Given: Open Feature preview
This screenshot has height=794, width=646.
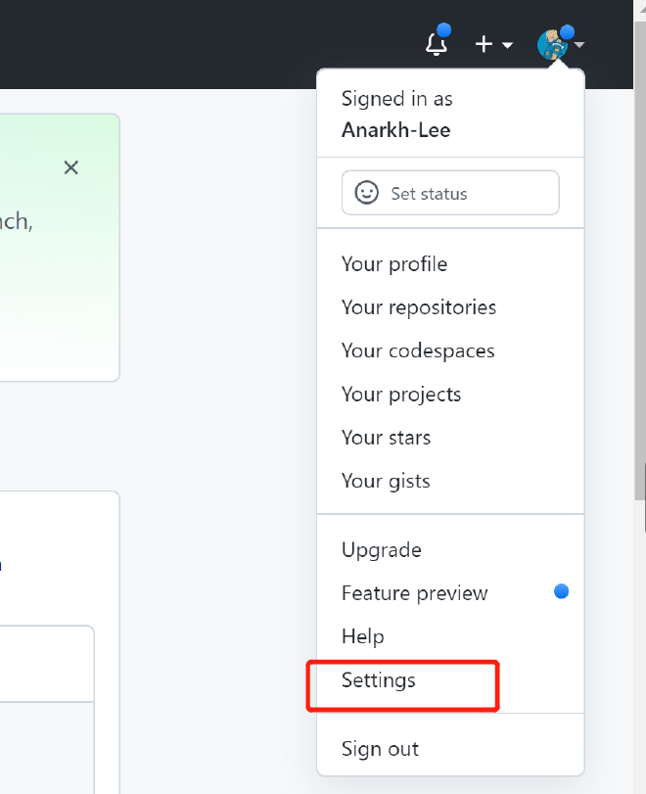Looking at the screenshot, I should 415,593.
